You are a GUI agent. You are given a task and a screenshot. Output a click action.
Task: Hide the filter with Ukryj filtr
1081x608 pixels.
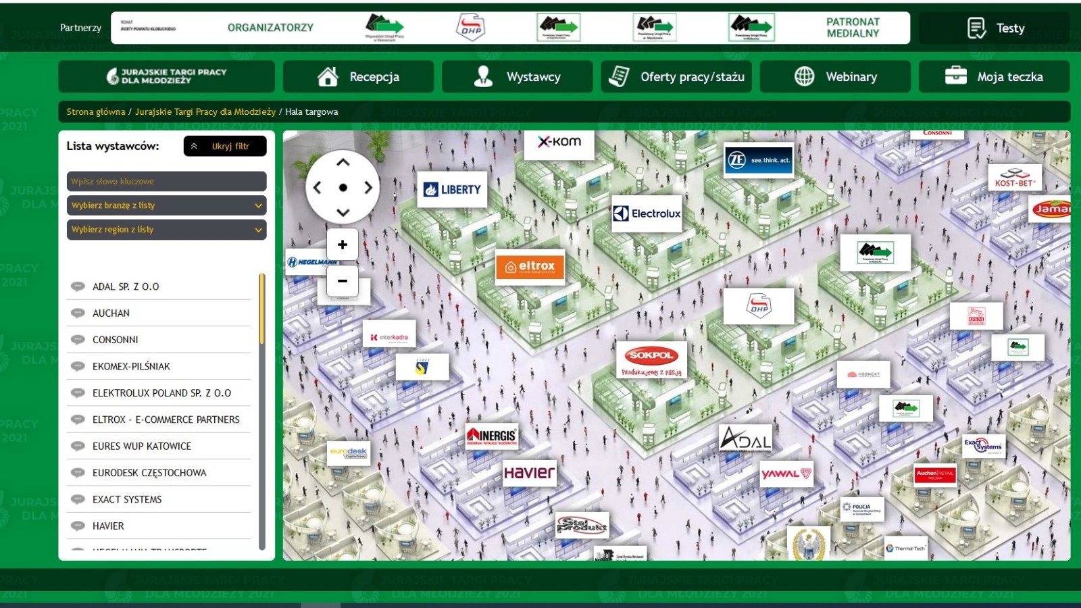[225, 146]
